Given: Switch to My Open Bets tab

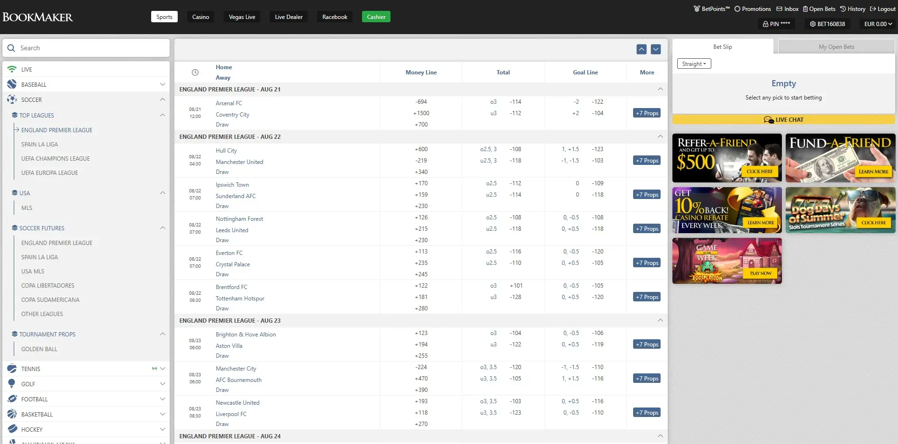Looking at the screenshot, I should click(836, 46).
